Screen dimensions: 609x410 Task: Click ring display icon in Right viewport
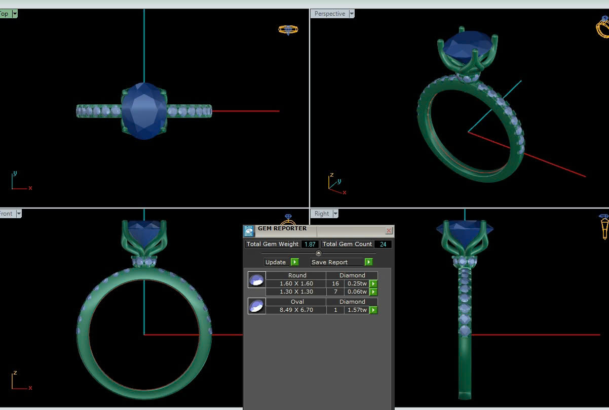pyautogui.click(x=604, y=226)
